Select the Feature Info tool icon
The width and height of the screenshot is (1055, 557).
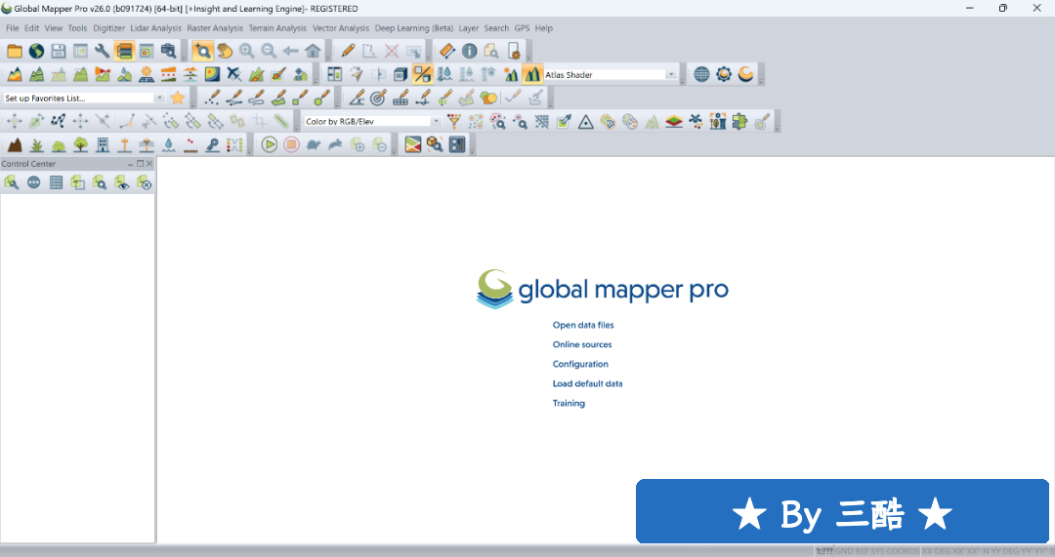click(x=470, y=51)
